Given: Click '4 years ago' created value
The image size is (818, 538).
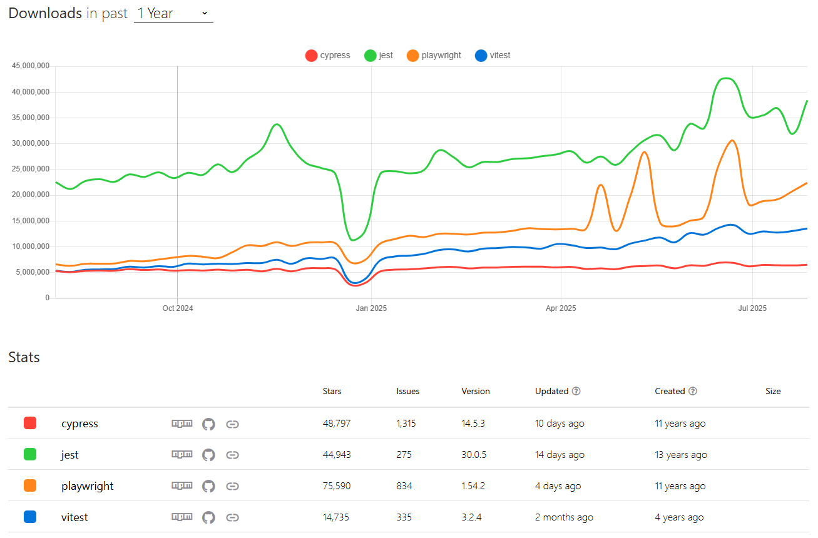Looking at the screenshot, I should [679, 517].
